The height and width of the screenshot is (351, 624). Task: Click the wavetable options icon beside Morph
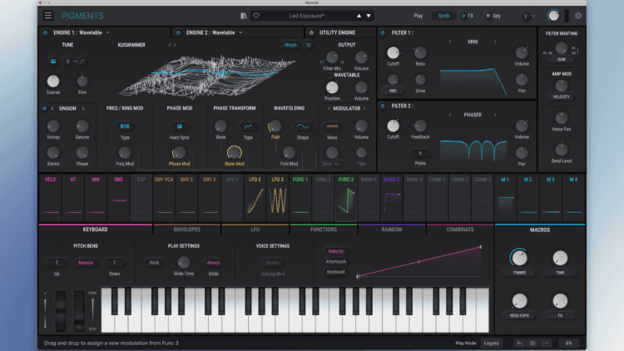pyautogui.click(x=309, y=45)
